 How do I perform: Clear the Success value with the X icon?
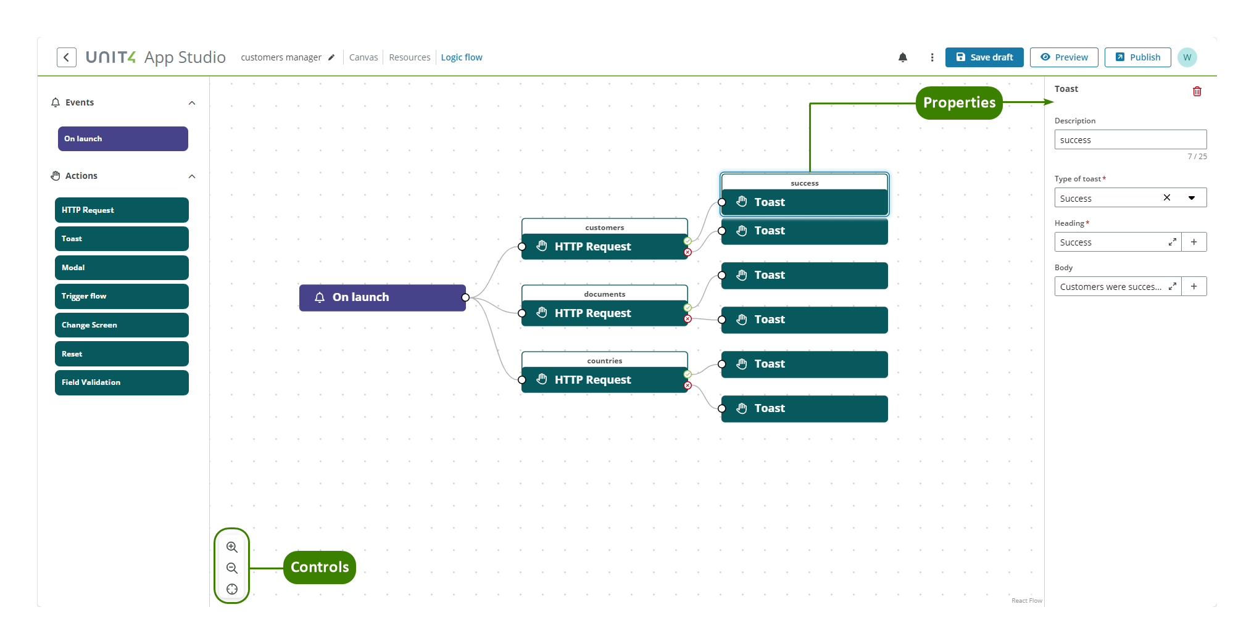[1167, 197]
